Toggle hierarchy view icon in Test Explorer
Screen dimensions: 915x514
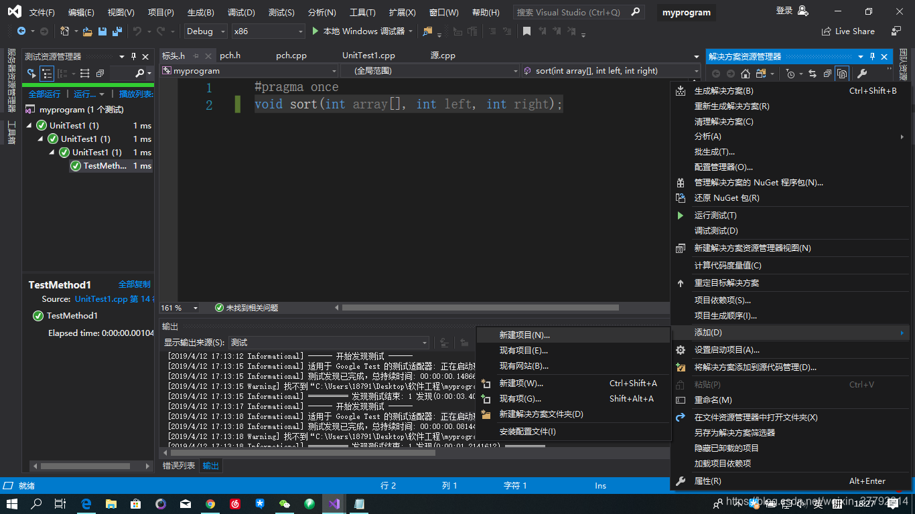click(x=48, y=73)
